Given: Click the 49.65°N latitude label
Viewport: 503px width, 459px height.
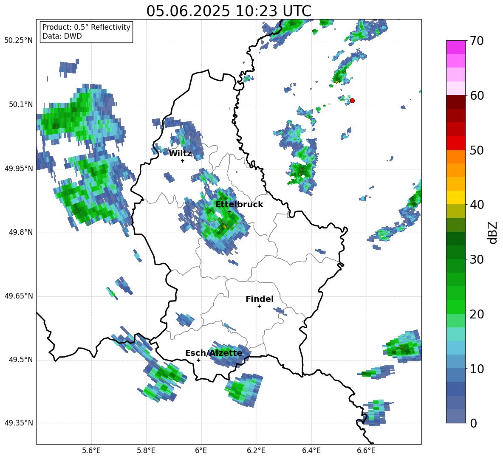Looking at the screenshot, I should [18, 296].
